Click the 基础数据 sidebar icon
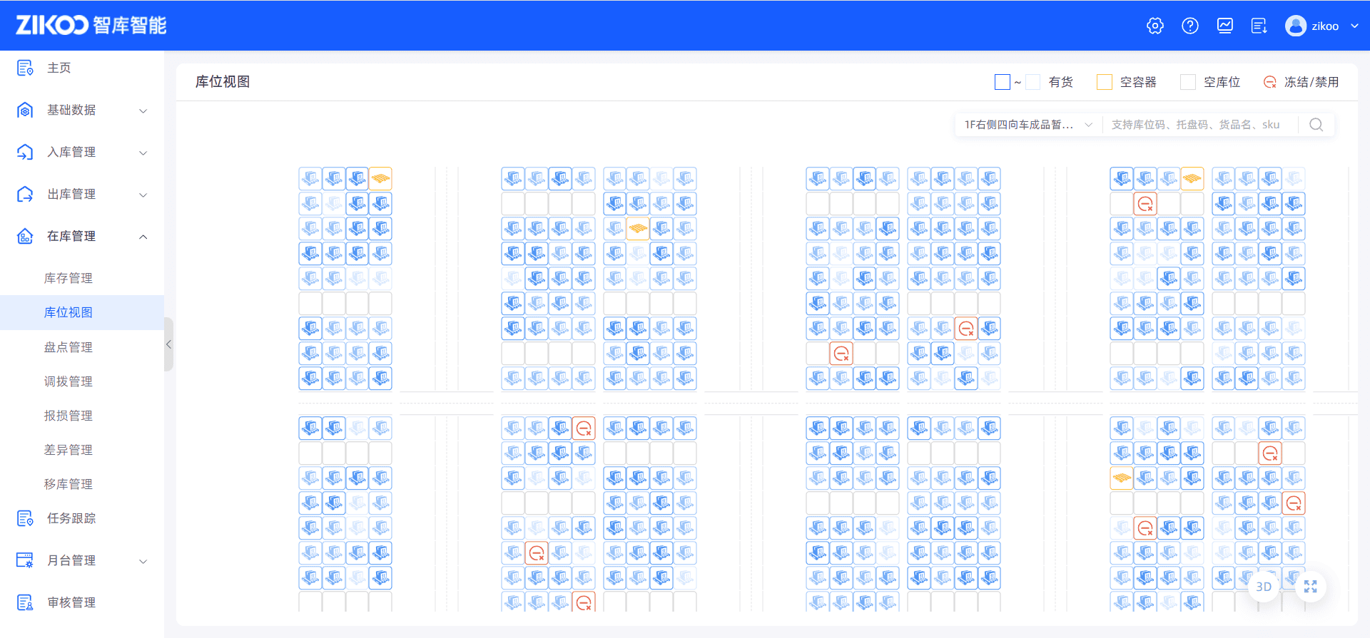The image size is (1370, 638). coord(25,110)
